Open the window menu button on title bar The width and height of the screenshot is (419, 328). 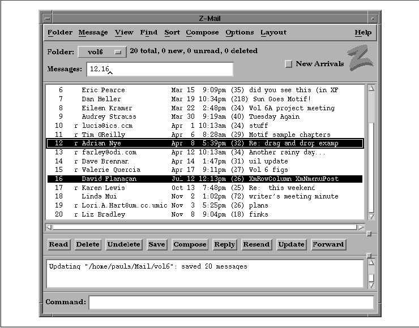tap(48, 18)
